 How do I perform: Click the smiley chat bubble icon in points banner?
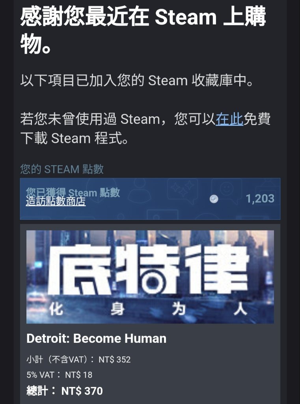click(227, 190)
